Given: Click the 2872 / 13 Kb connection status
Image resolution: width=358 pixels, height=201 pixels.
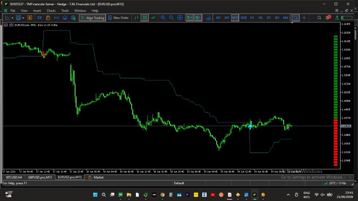Looking at the screenshot, I should click(335, 183).
